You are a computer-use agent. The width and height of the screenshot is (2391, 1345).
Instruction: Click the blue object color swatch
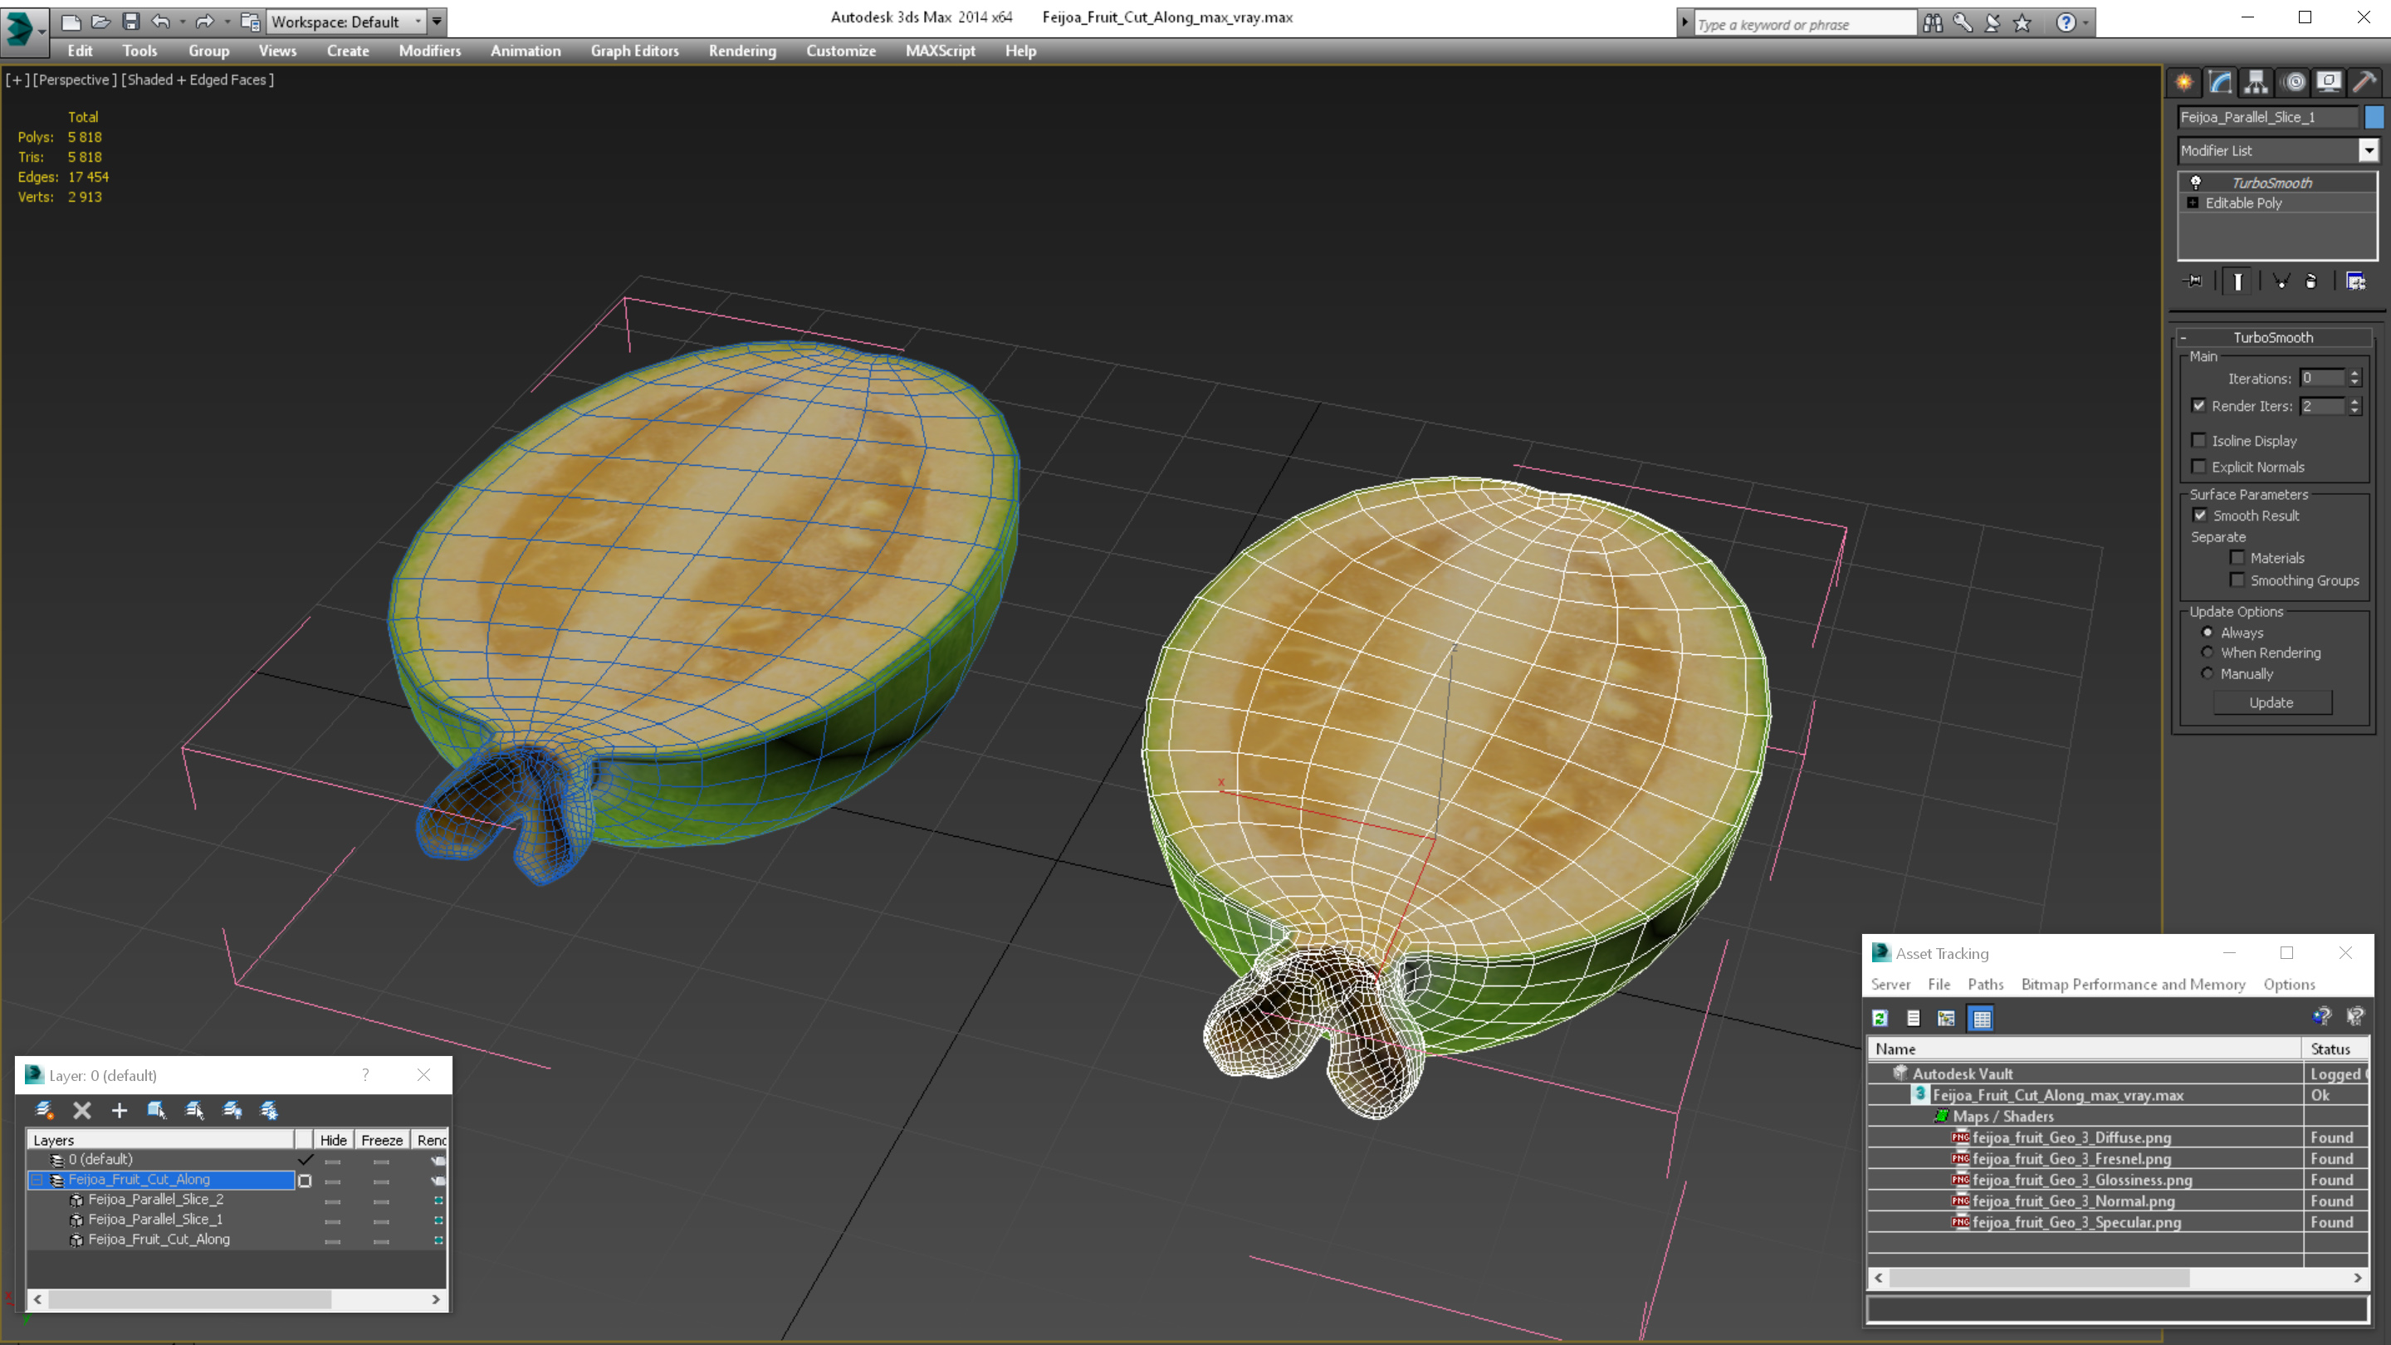tap(2374, 117)
